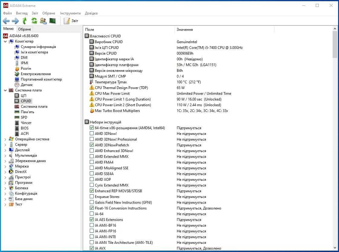The image size is (339, 252).
Task: Select the CPU Thermal Design Power (TDP) row
Action: [137, 88]
